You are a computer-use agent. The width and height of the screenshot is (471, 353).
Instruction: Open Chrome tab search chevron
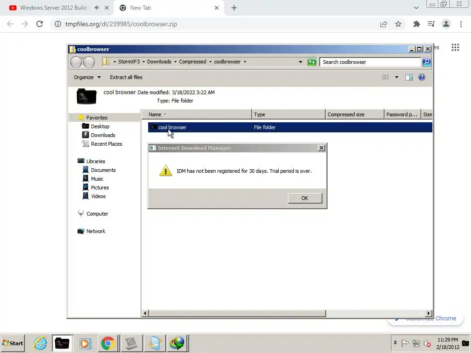(x=416, y=8)
